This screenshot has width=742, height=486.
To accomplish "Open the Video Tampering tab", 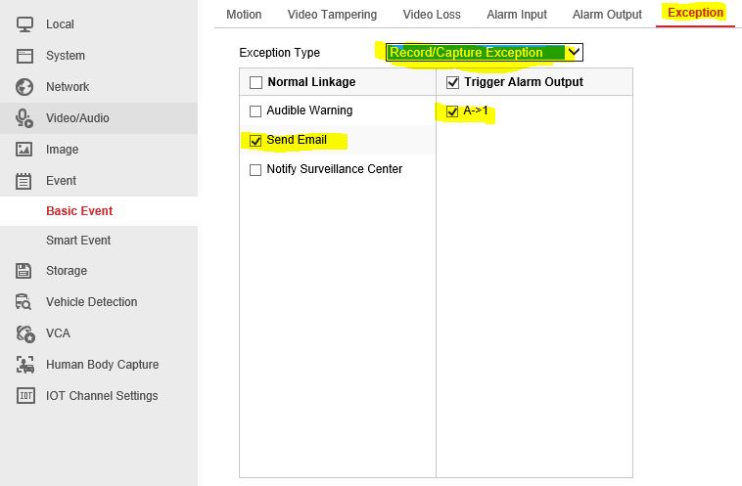I will (332, 15).
